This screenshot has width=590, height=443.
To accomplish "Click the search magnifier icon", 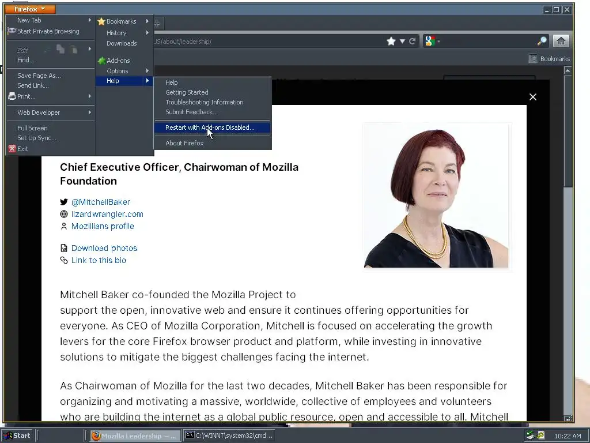I will 542,41.
